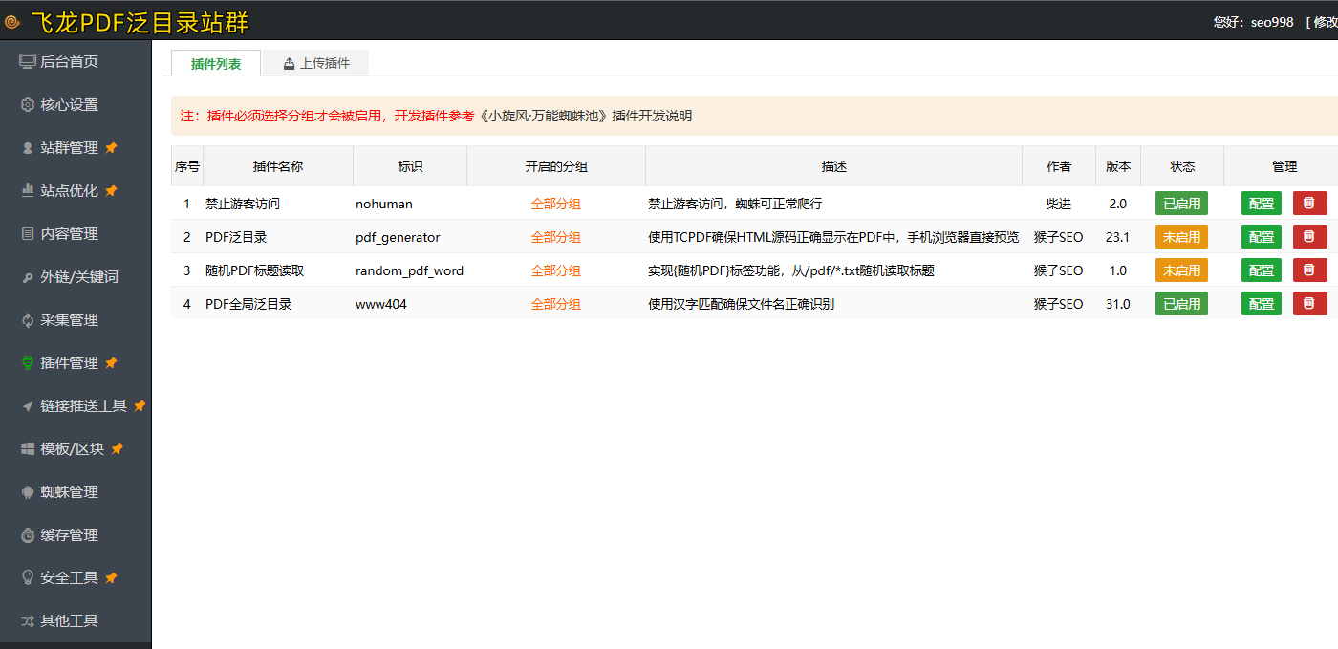Toggle 已启用 status for 禁止游客访问
This screenshot has width=1338, height=649.
[x=1181, y=203]
